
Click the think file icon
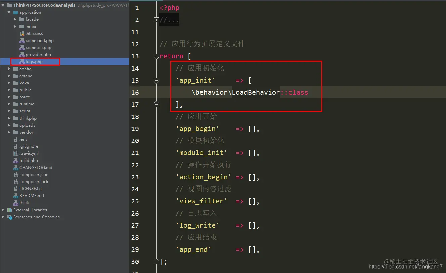pos(16,203)
